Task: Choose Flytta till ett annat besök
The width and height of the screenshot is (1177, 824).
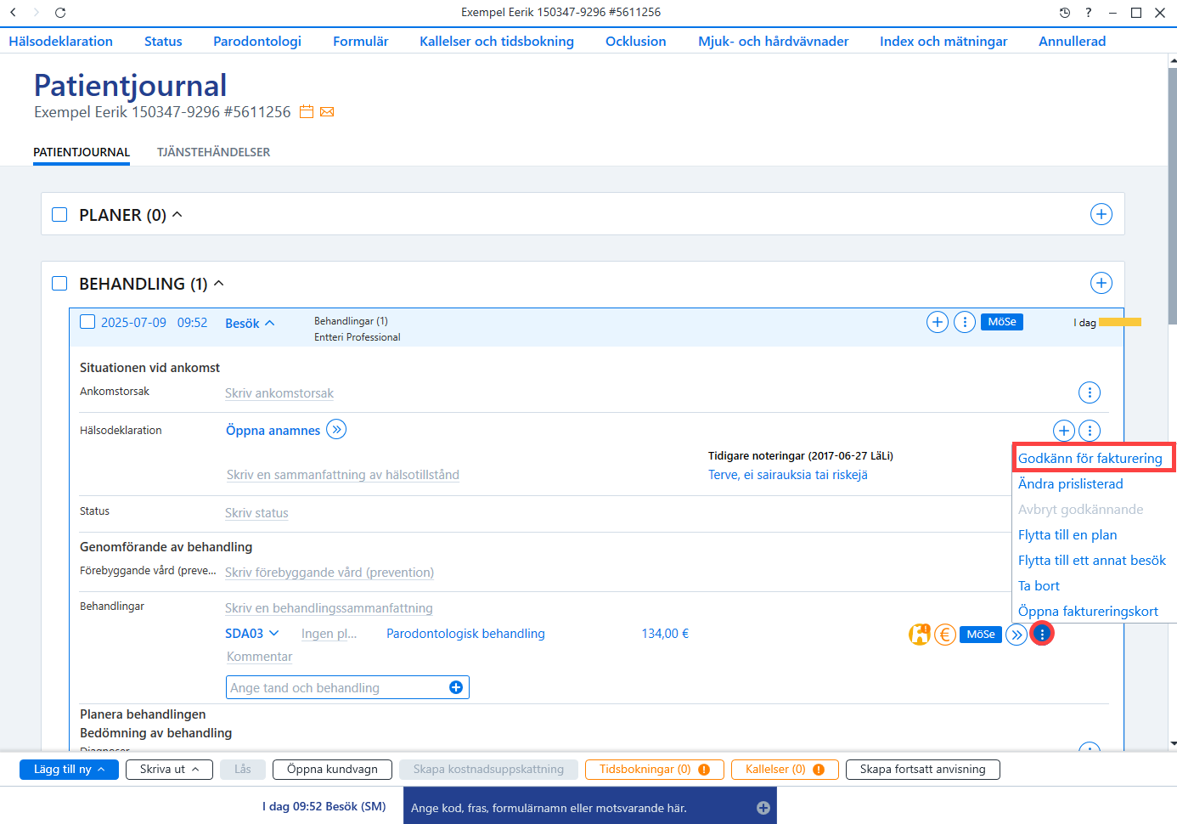Action: [x=1092, y=560]
